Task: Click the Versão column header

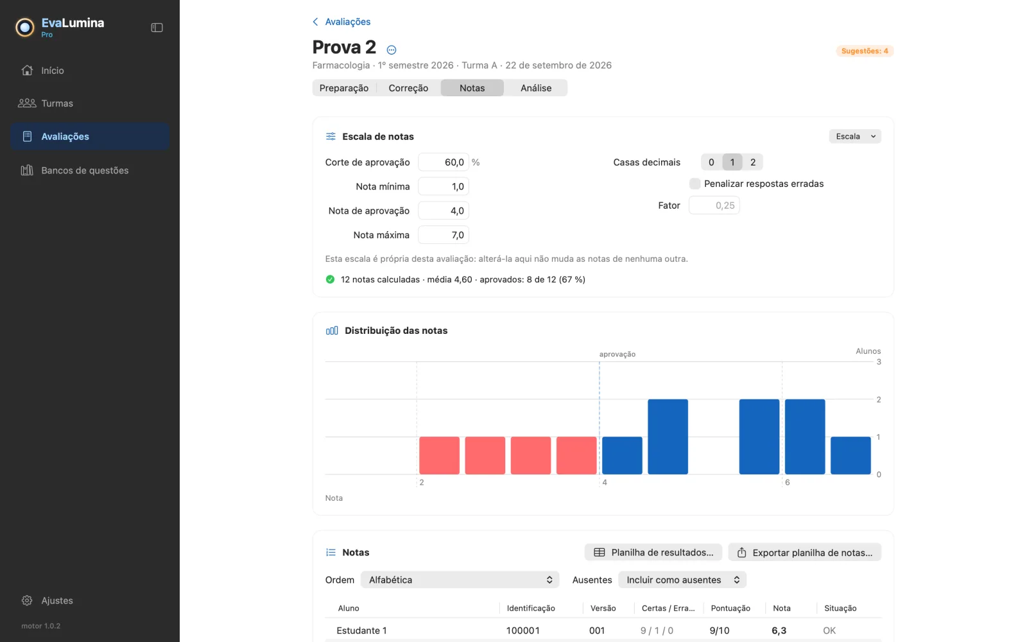Action: pos(603,609)
